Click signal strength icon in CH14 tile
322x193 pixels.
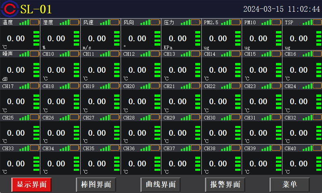coord(226,54)
